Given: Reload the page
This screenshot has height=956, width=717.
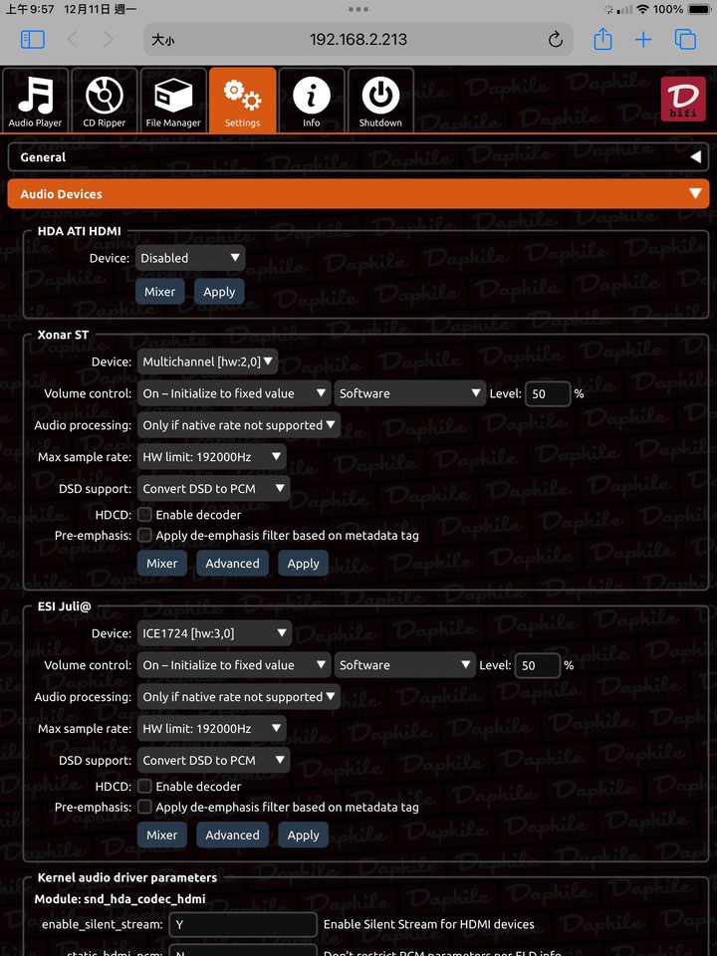Looking at the screenshot, I should point(555,40).
